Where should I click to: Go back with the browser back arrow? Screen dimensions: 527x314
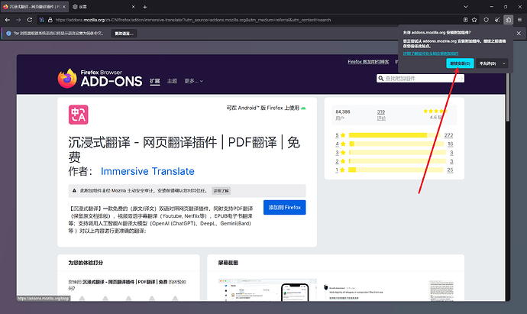(8, 20)
